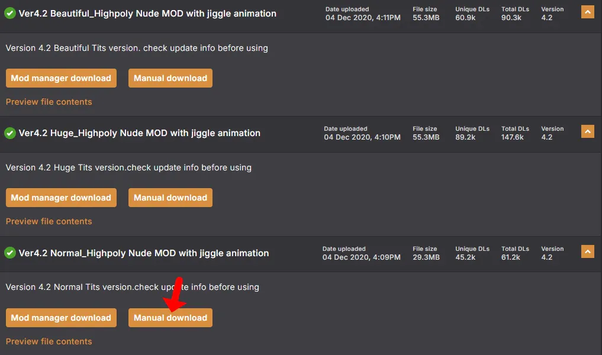The width and height of the screenshot is (602, 355).
Task: Click the 29.3MB file size value
Action: pyautogui.click(x=426, y=257)
